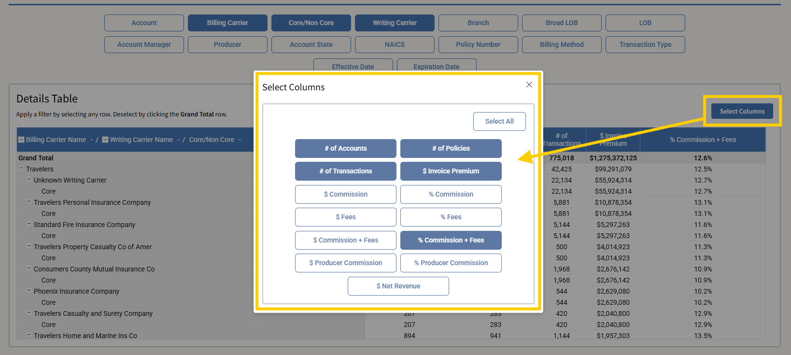Collapse the Travelers row
This screenshot has height=355, width=791.
point(21,169)
